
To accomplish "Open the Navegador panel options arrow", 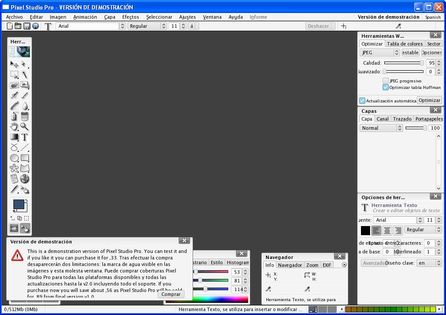I will point(344,265).
